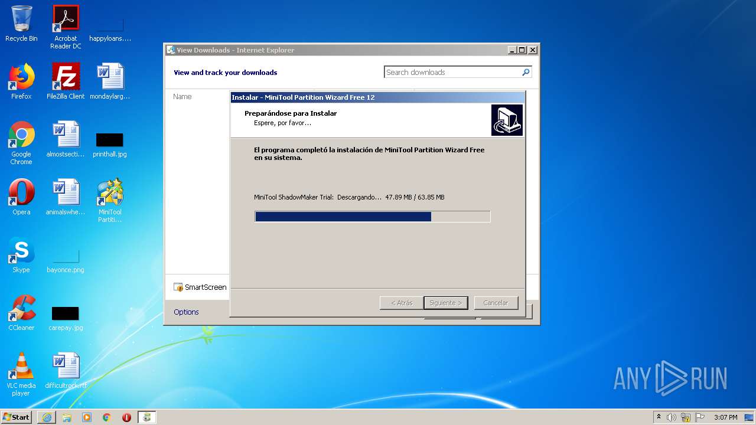Open MiniTool Partition Wizard desktop shortcut
The image size is (756, 425).
[x=110, y=201]
